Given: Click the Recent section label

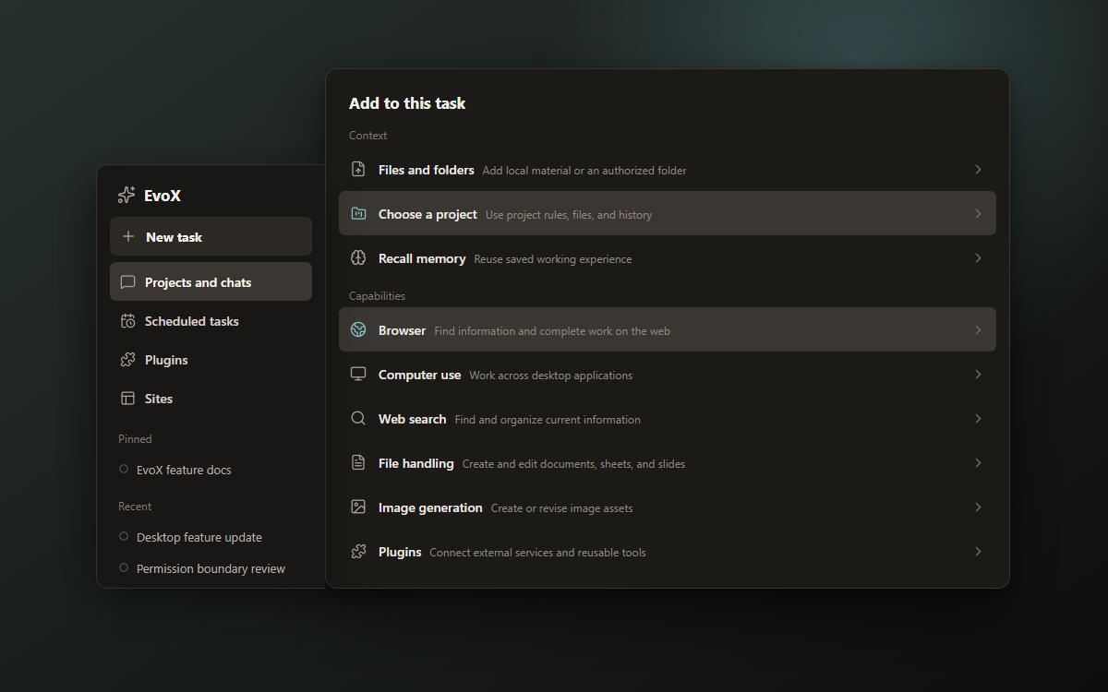Looking at the screenshot, I should pyautogui.click(x=135, y=507).
